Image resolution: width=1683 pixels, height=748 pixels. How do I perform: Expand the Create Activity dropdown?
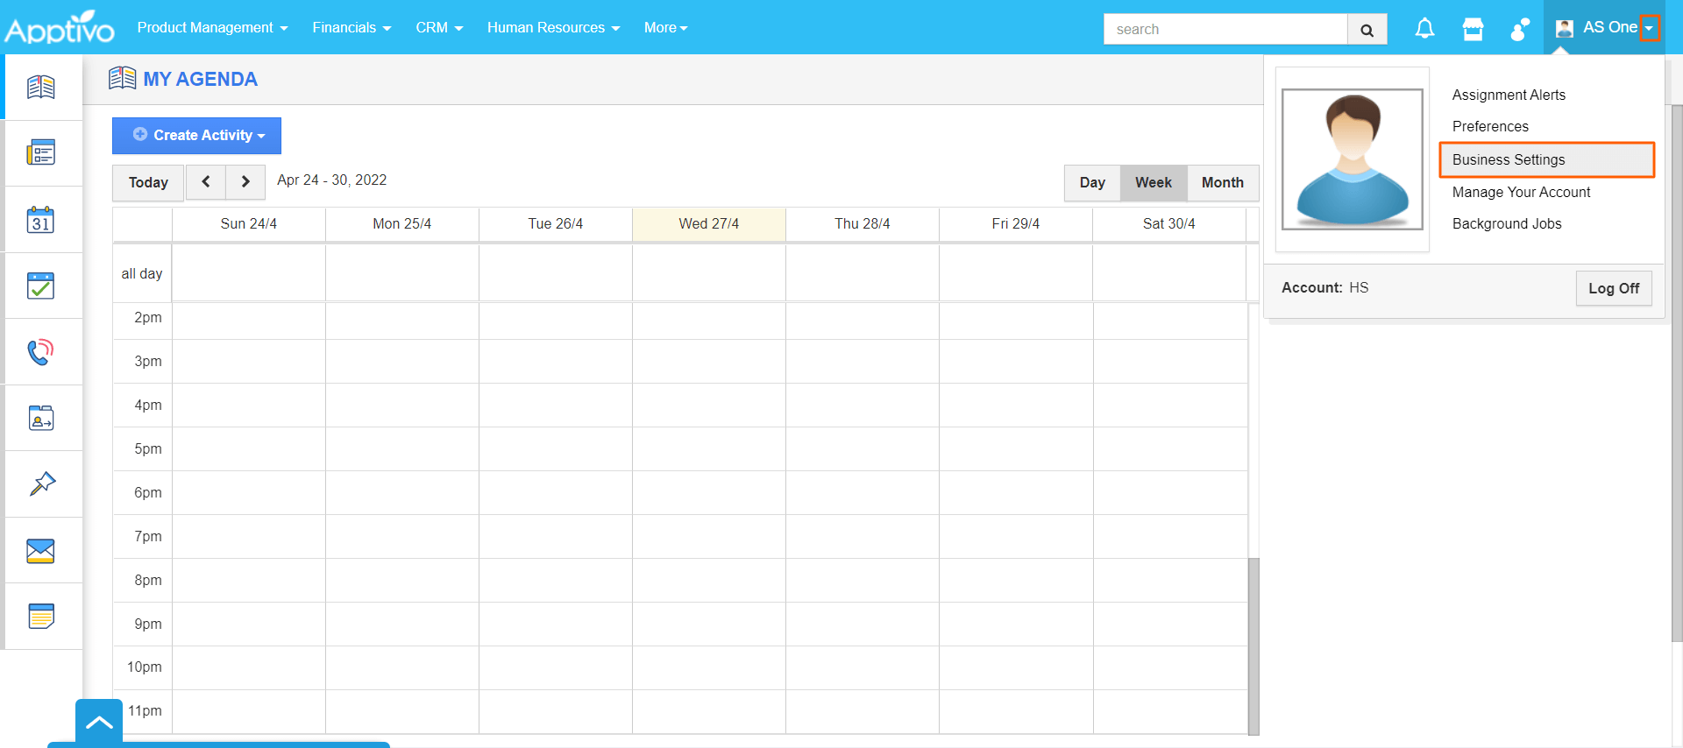tap(197, 136)
